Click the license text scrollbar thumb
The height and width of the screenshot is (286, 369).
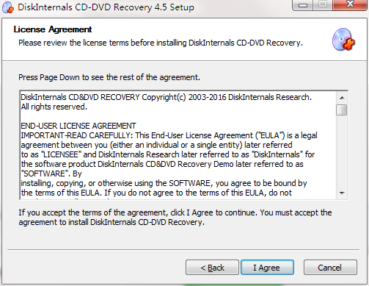(x=342, y=110)
